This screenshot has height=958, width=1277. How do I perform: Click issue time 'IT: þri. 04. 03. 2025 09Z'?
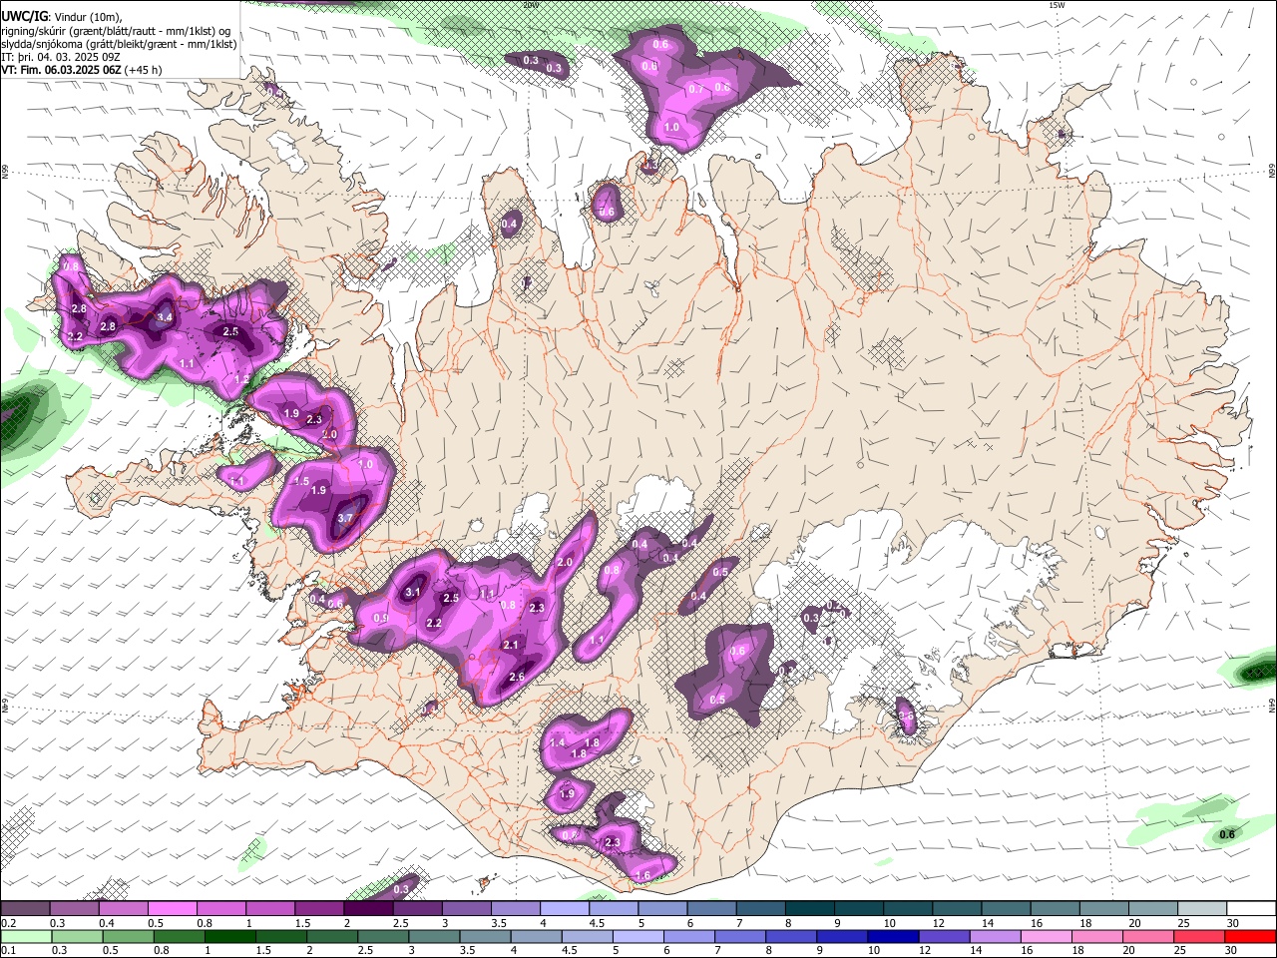[x=62, y=57]
